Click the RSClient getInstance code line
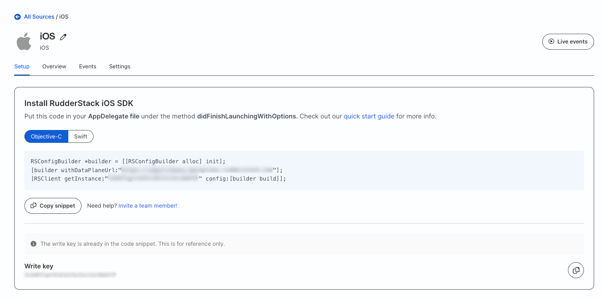The image size is (603, 299). pyautogui.click(x=158, y=179)
